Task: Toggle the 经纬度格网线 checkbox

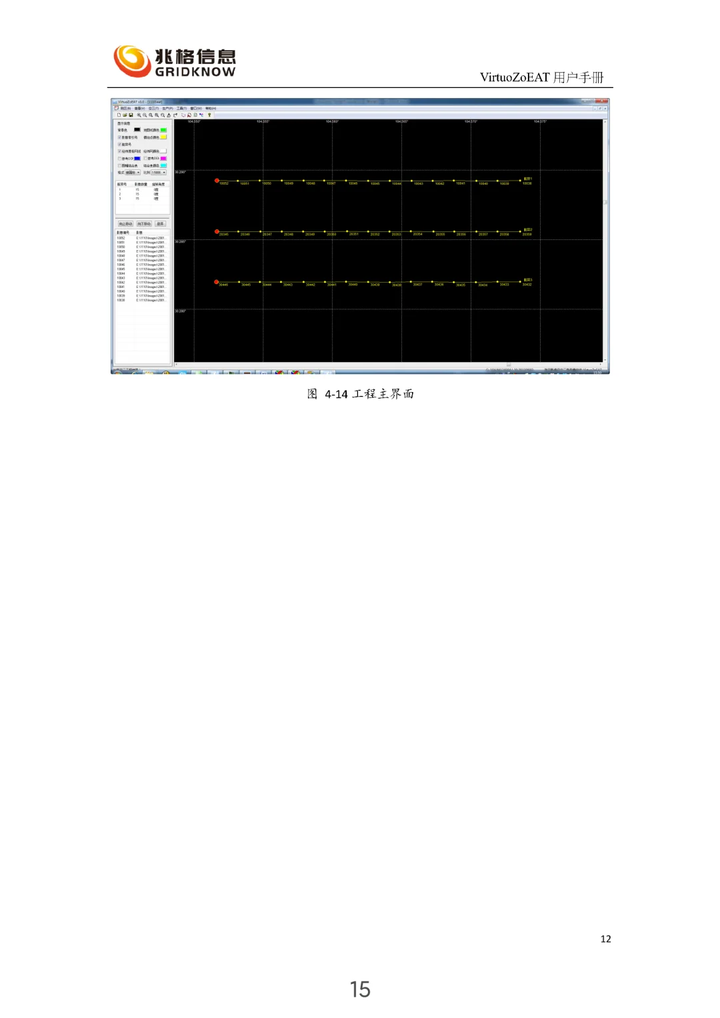Action: [x=119, y=151]
